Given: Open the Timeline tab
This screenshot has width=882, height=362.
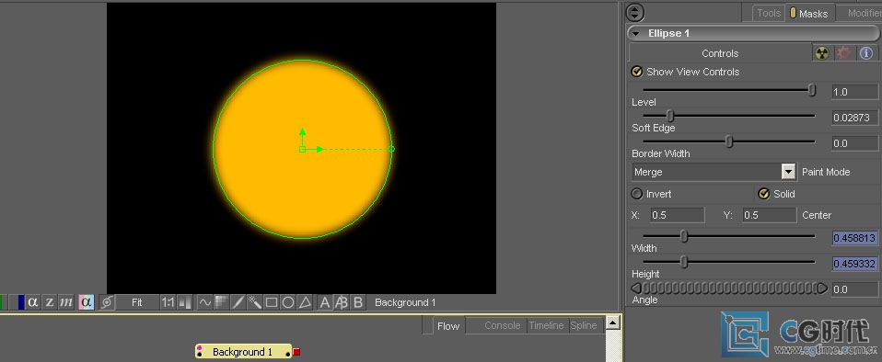Looking at the screenshot, I should (x=546, y=325).
